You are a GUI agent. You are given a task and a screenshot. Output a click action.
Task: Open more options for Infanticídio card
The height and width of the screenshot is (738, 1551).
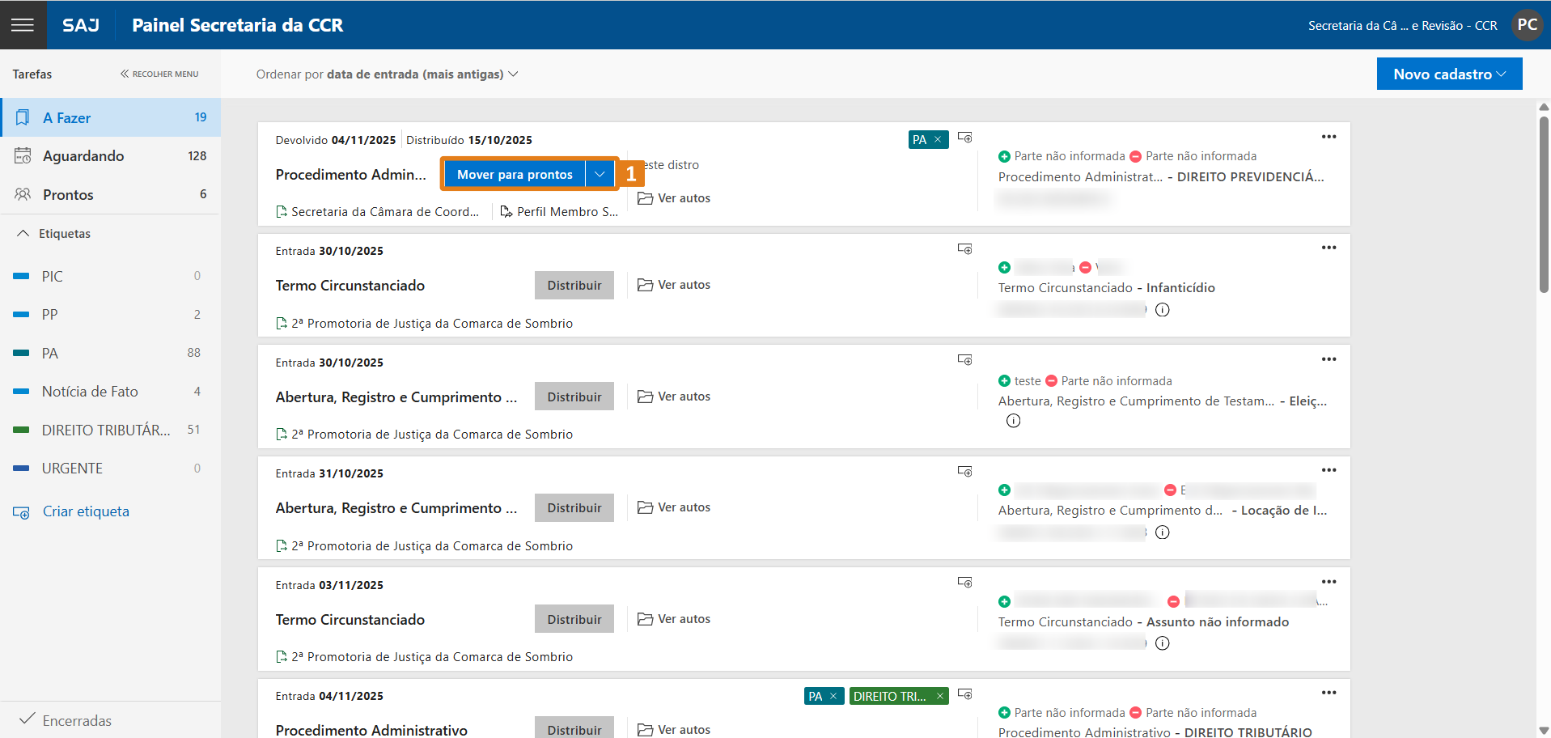(1329, 248)
